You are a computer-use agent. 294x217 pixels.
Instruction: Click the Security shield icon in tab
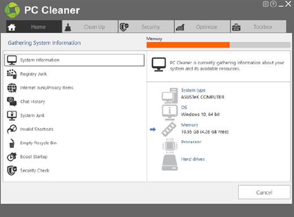click(124, 27)
